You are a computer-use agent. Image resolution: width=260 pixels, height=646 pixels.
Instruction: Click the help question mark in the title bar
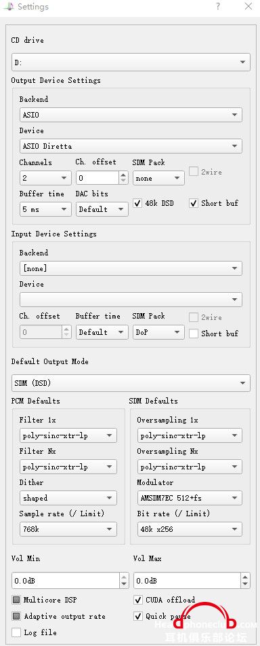tap(218, 6)
